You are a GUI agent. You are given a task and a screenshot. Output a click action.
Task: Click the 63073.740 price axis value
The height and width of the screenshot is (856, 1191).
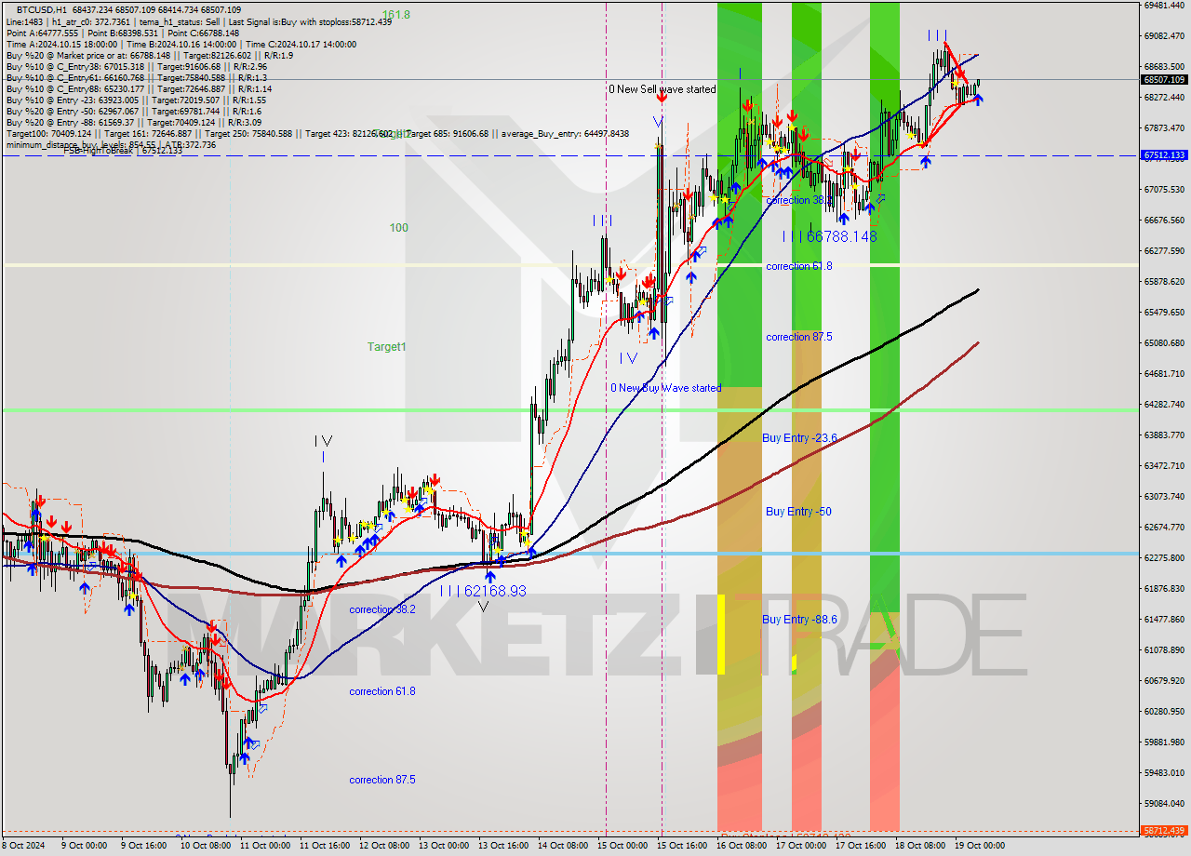(1163, 496)
